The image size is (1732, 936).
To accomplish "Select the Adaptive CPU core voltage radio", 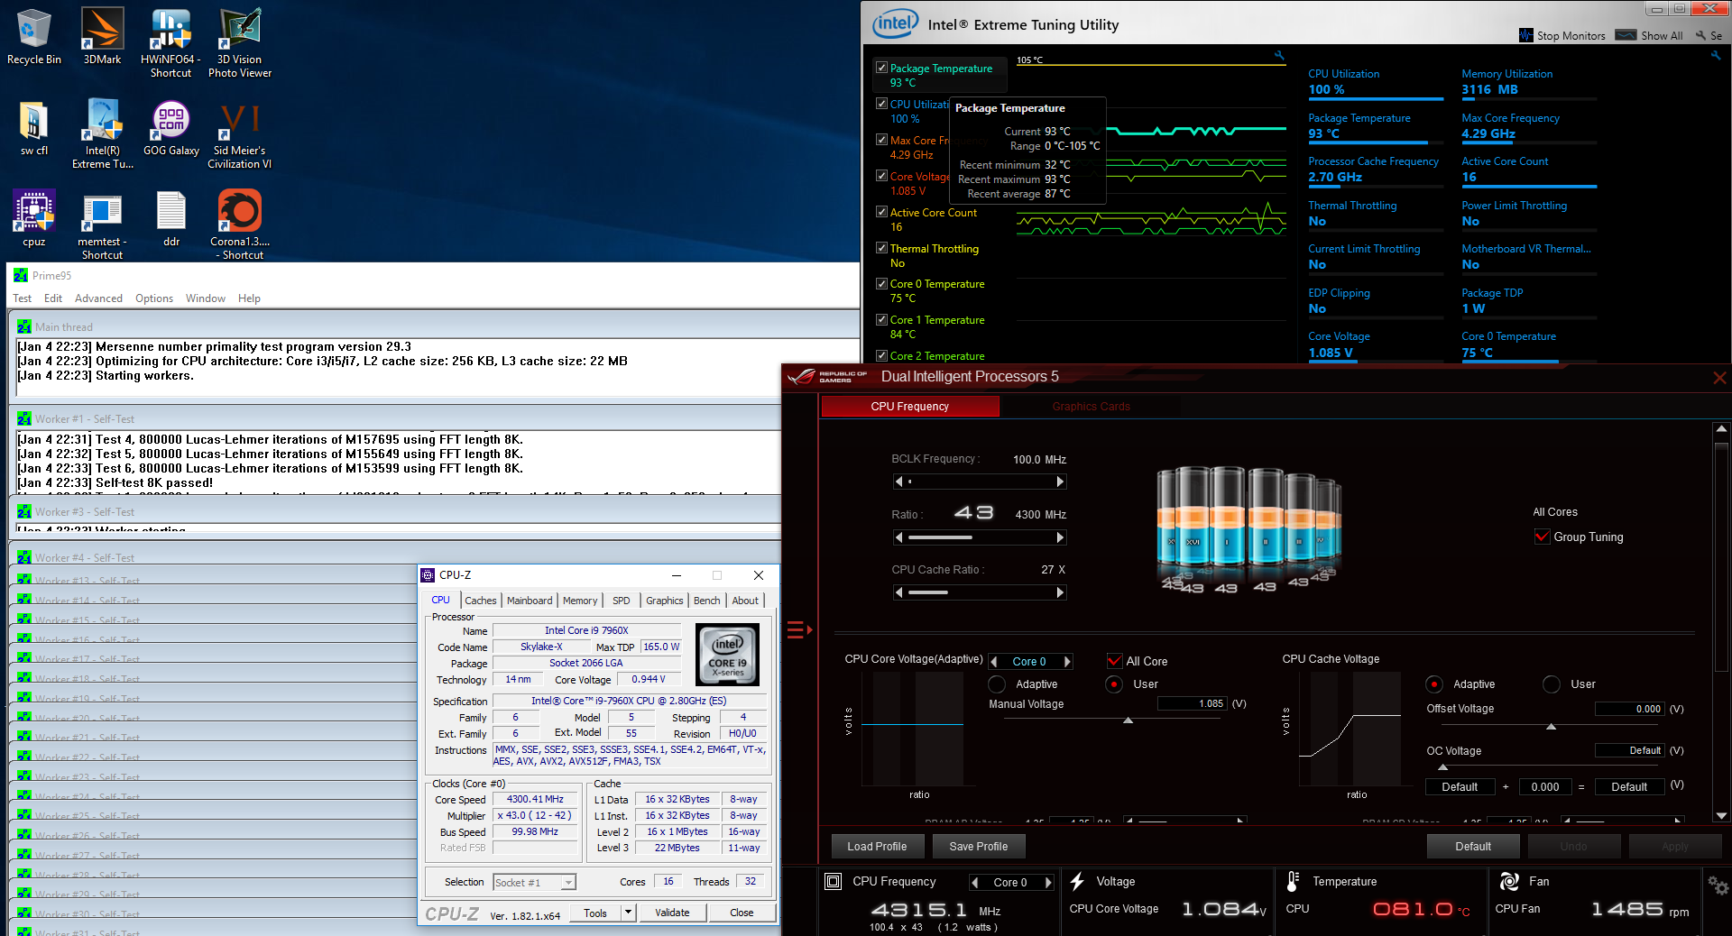I will point(997,684).
